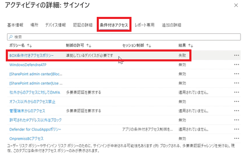
Task: Open the WindowsDefendreATP policy link
Action: pyautogui.click(x=28, y=65)
